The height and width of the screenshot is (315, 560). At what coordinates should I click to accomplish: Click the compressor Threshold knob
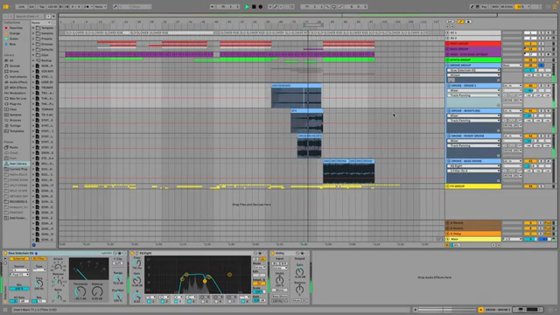(x=80, y=291)
